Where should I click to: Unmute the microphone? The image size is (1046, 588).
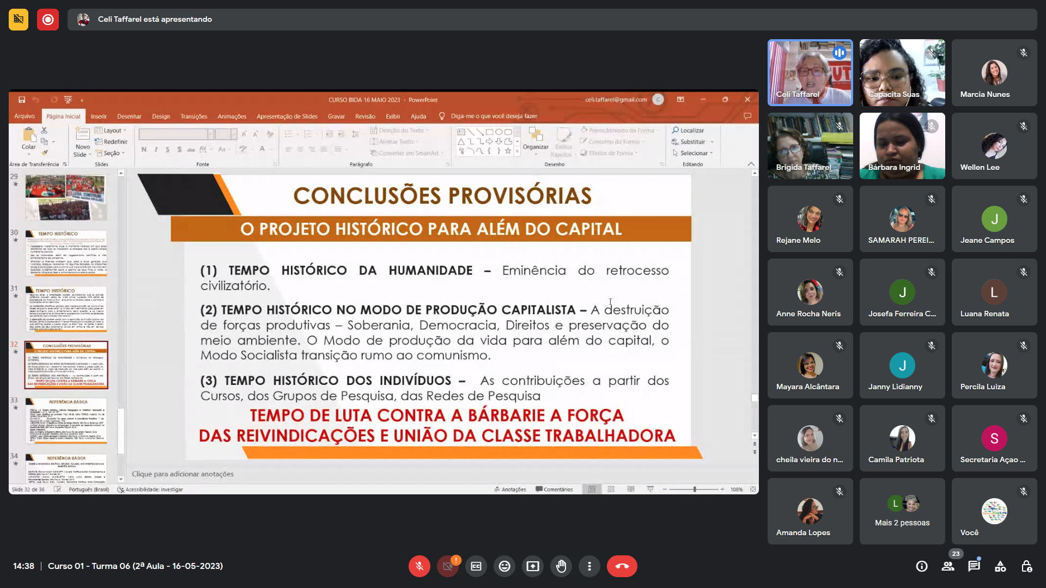click(x=419, y=566)
